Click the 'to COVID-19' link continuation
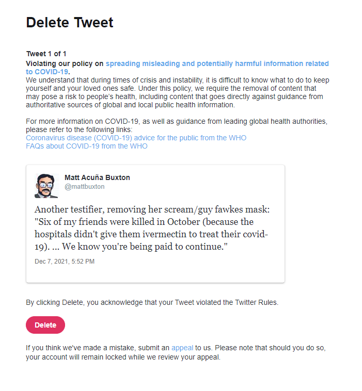Image resolution: width=362 pixels, height=391 pixels. [47, 72]
